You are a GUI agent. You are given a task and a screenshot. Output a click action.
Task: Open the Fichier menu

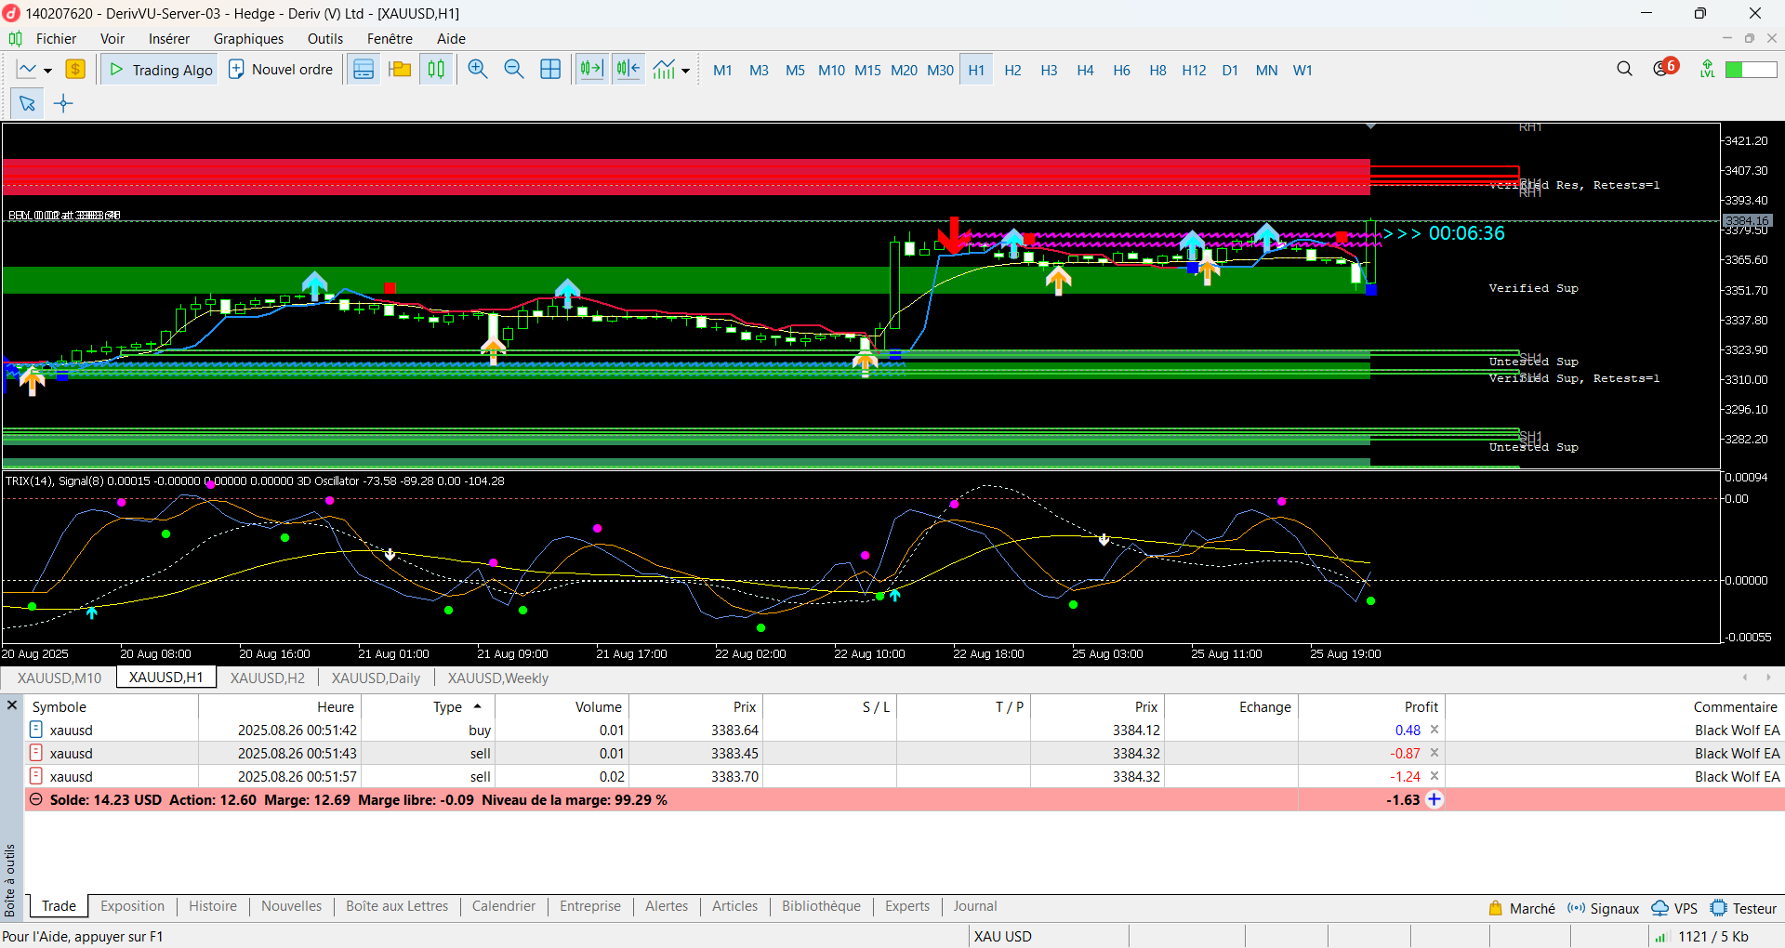[x=56, y=39]
